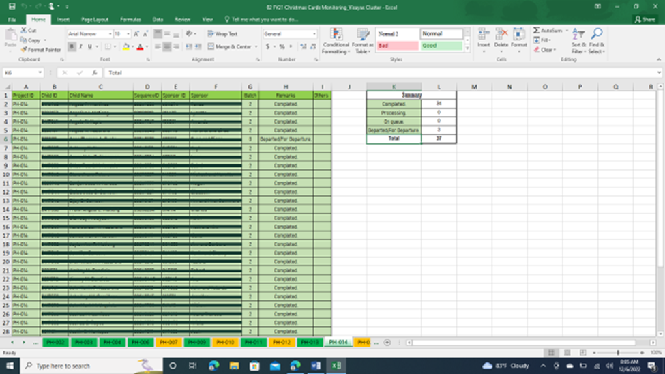Image resolution: width=665 pixels, height=374 pixels.
Task: Toggle Bold formatting
Action: [x=71, y=46]
